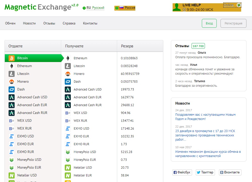The image size is (252, 182).
Task: Open the RU Русский language selector
Action: click(93, 8)
